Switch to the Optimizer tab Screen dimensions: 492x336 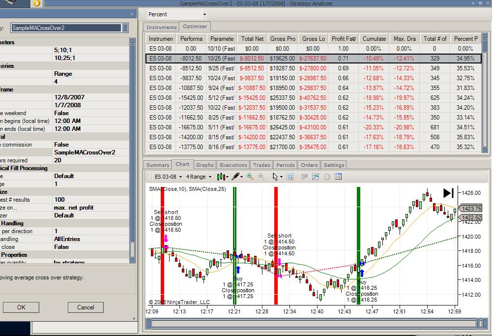click(x=195, y=27)
